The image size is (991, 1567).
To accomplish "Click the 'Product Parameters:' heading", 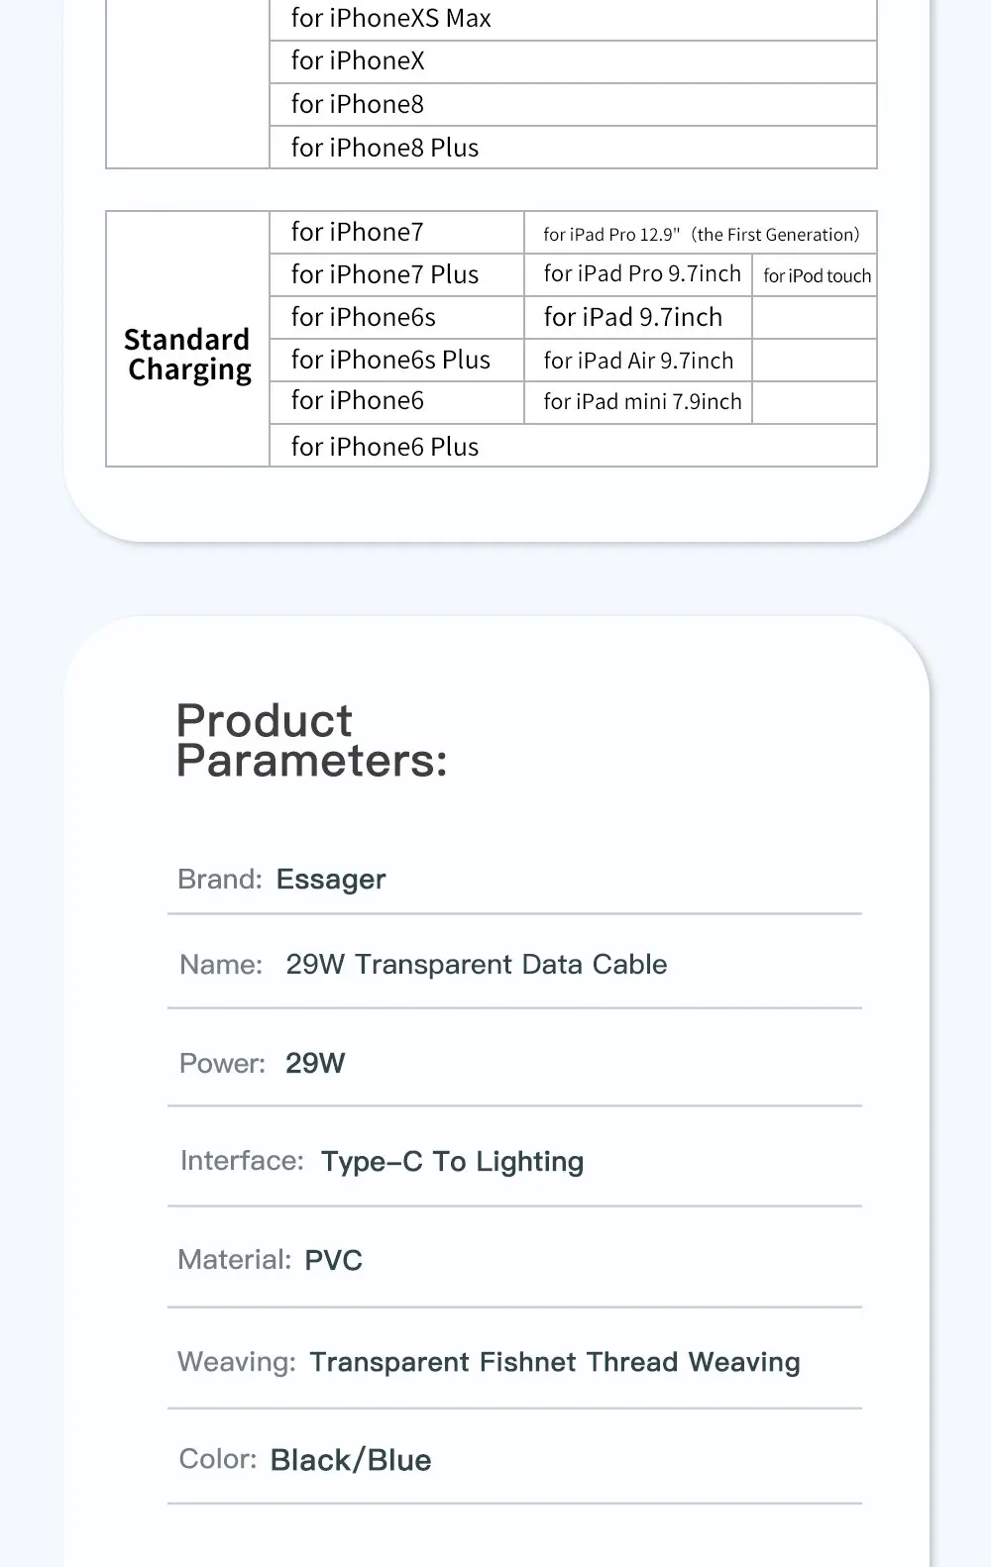I will coord(311,741).
